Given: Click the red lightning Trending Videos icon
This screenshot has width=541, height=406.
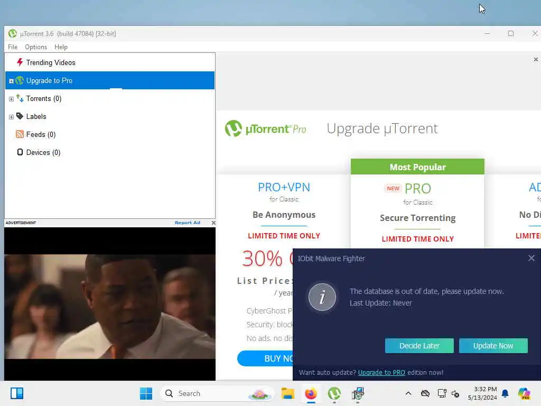Looking at the screenshot, I should (x=20, y=62).
